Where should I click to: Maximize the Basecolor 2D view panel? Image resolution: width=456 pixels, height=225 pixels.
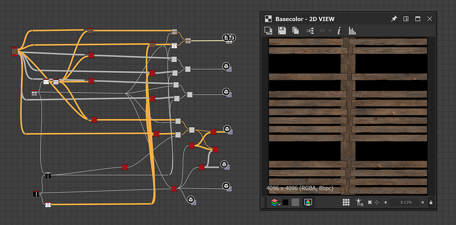click(418, 18)
